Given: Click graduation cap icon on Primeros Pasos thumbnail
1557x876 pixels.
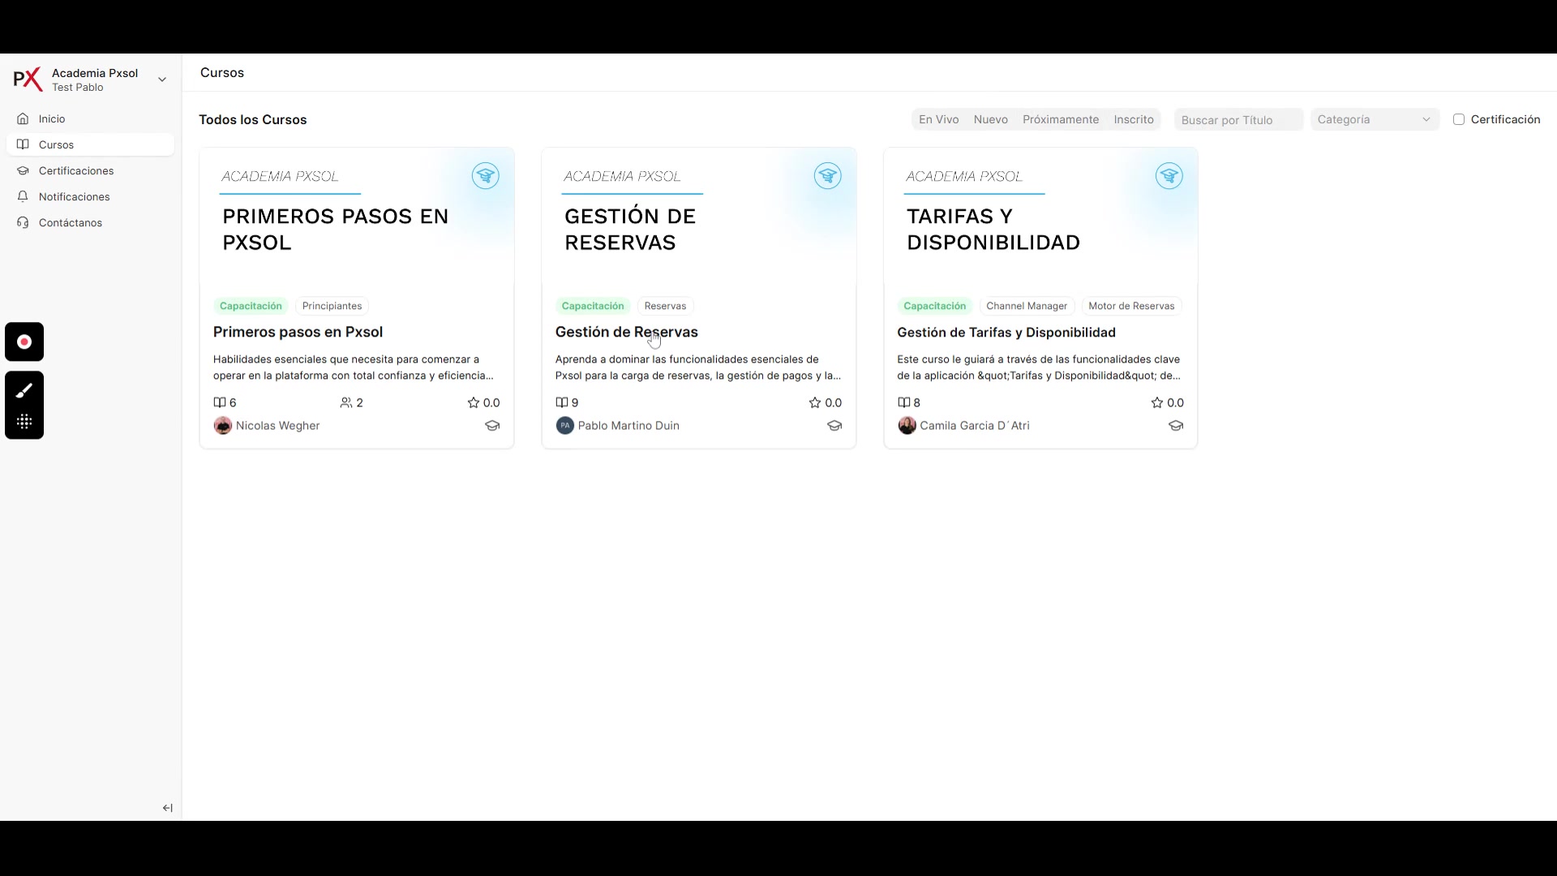Looking at the screenshot, I should [486, 176].
